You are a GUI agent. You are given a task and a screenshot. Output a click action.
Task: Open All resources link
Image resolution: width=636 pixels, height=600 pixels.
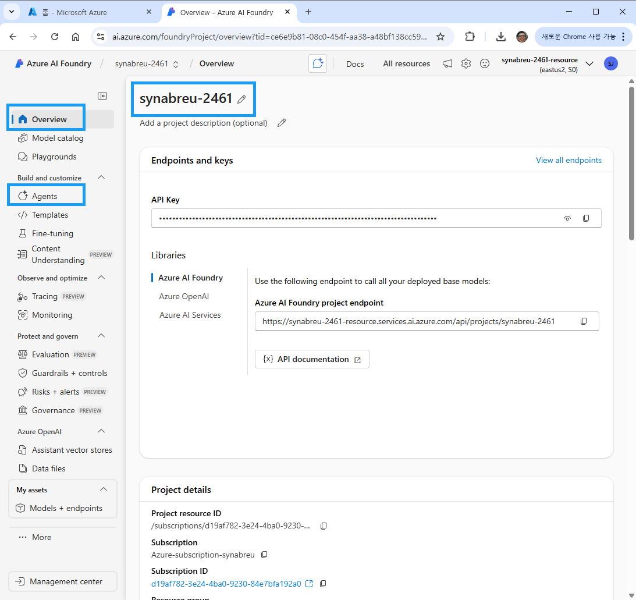pyautogui.click(x=406, y=63)
